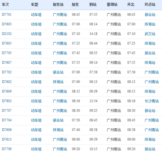Click 新会站 origin station in D7702 row
The width and height of the screenshot is (162, 154).
[58, 72]
